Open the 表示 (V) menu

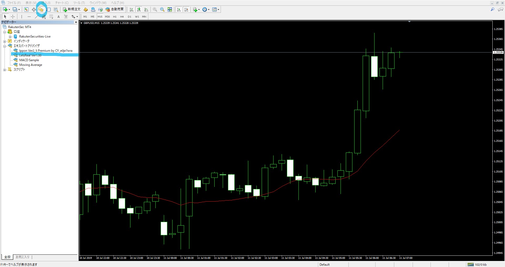click(31, 3)
